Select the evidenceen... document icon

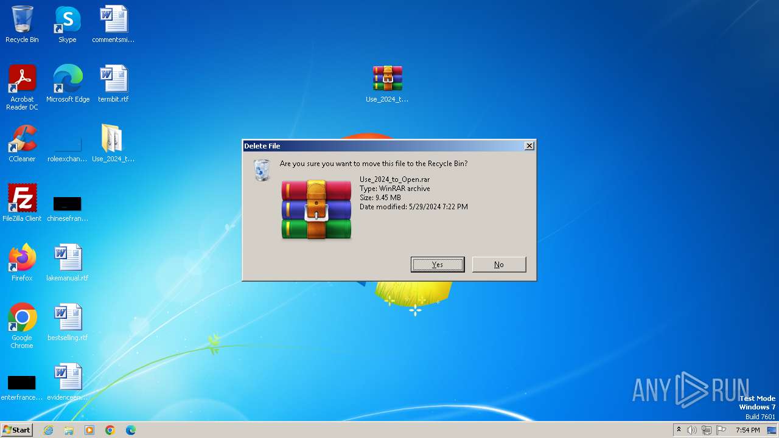pyautogui.click(x=68, y=382)
